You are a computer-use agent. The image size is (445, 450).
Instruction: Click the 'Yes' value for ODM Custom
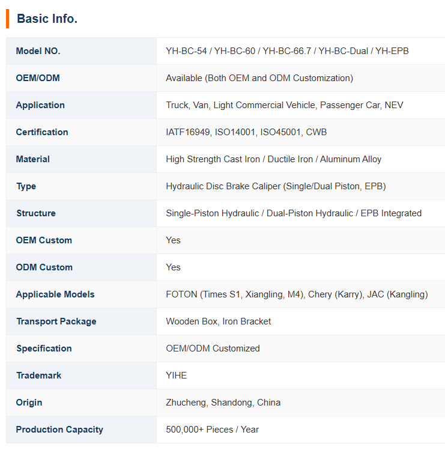click(x=174, y=267)
